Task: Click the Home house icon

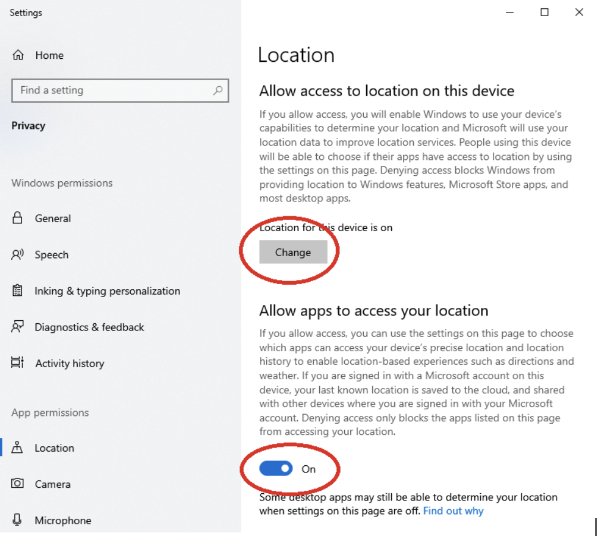Action: pos(18,55)
